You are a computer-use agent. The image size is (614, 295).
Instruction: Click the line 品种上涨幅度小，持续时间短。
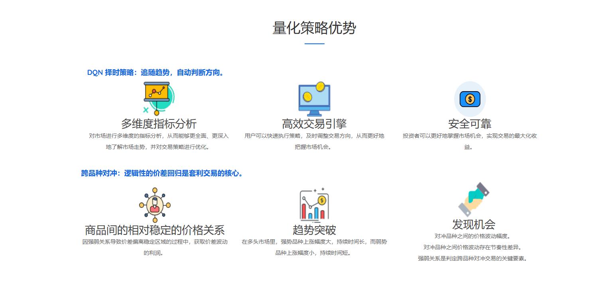(x=314, y=253)
